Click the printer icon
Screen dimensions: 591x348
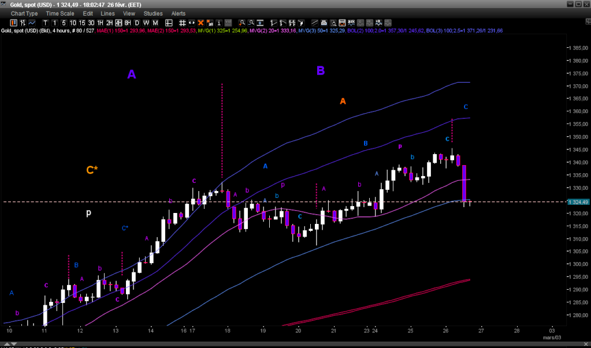(324, 23)
